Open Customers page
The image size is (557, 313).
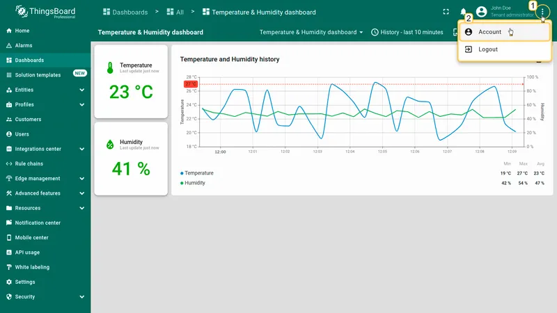(x=45, y=120)
